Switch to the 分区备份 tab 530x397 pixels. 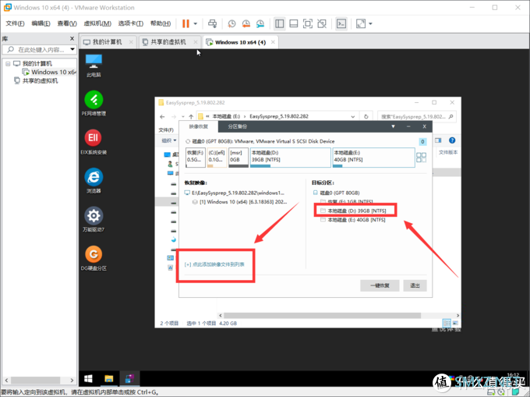point(237,126)
